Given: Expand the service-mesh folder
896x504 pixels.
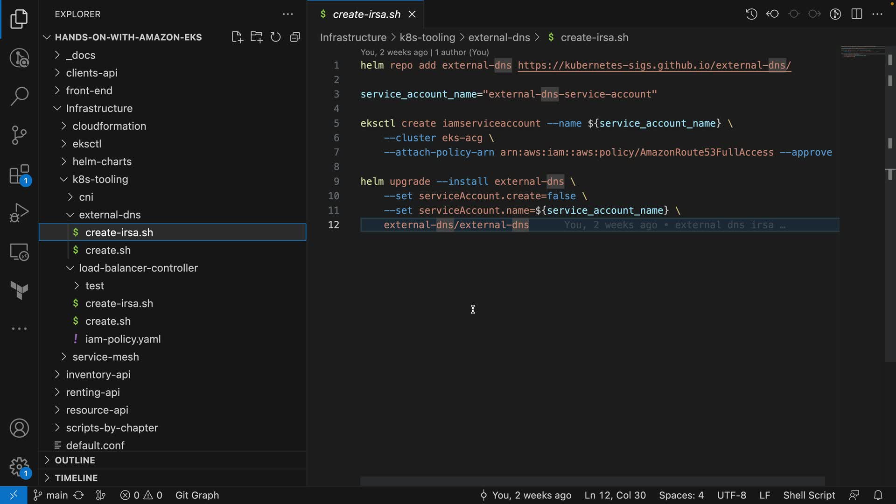Looking at the screenshot, I should click(105, 357).
